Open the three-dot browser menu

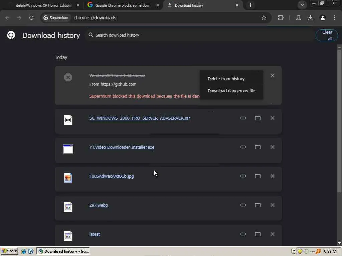pyautogui.click(x=335, y=18)
